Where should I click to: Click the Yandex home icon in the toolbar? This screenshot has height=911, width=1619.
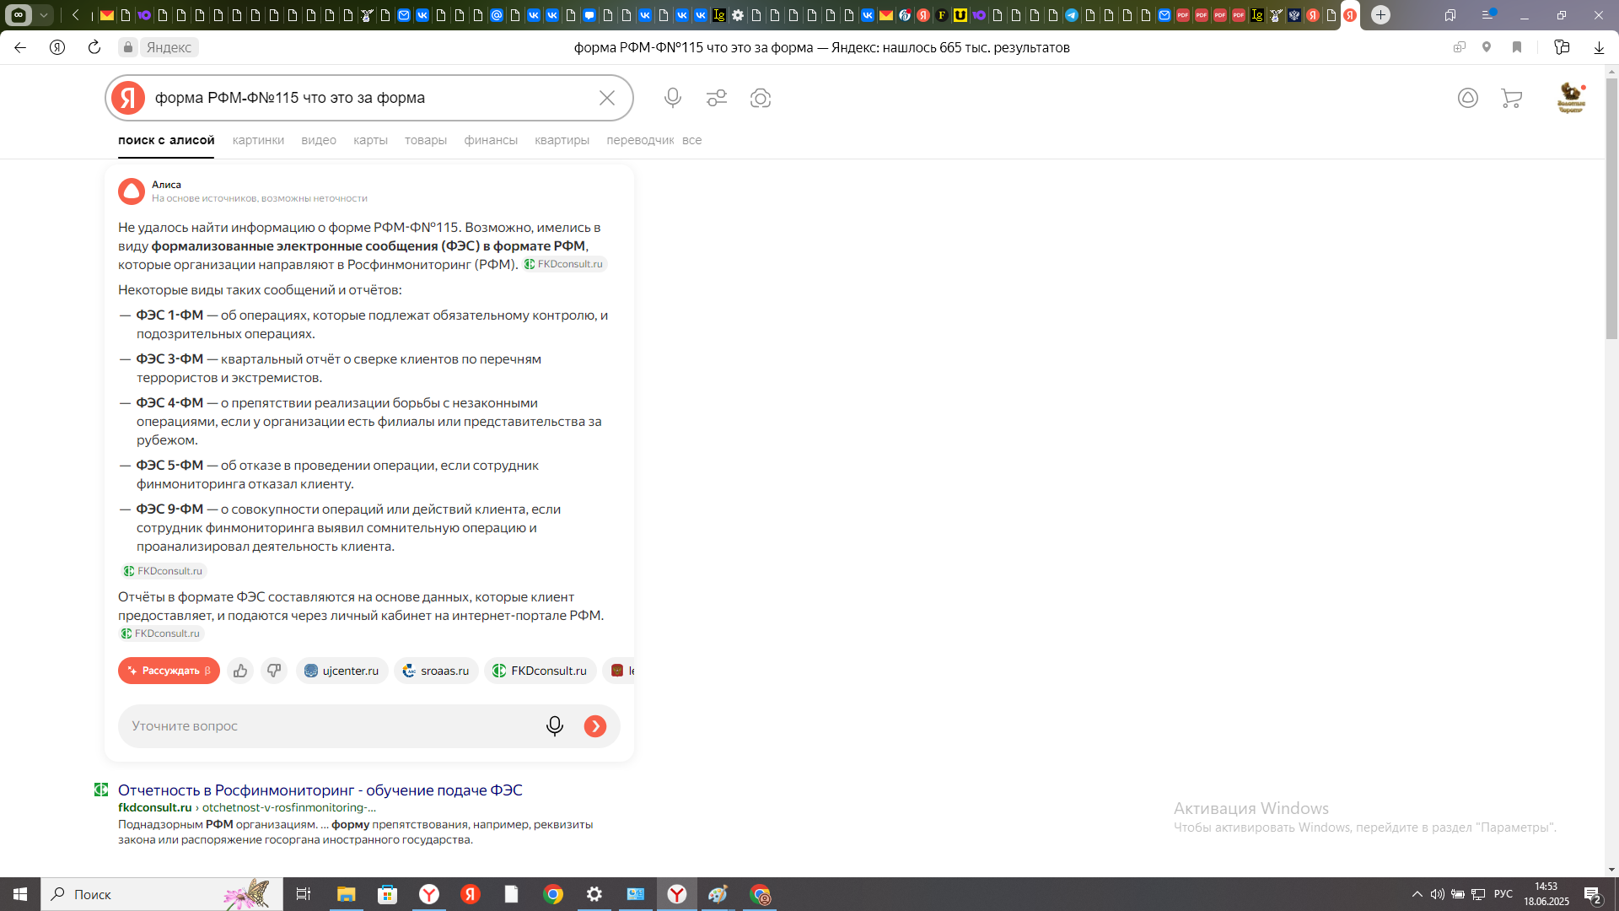click(x=57, y=47)
